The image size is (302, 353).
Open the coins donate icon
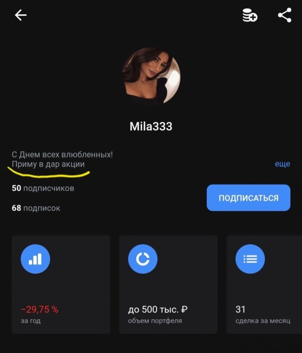coord(250,15)
